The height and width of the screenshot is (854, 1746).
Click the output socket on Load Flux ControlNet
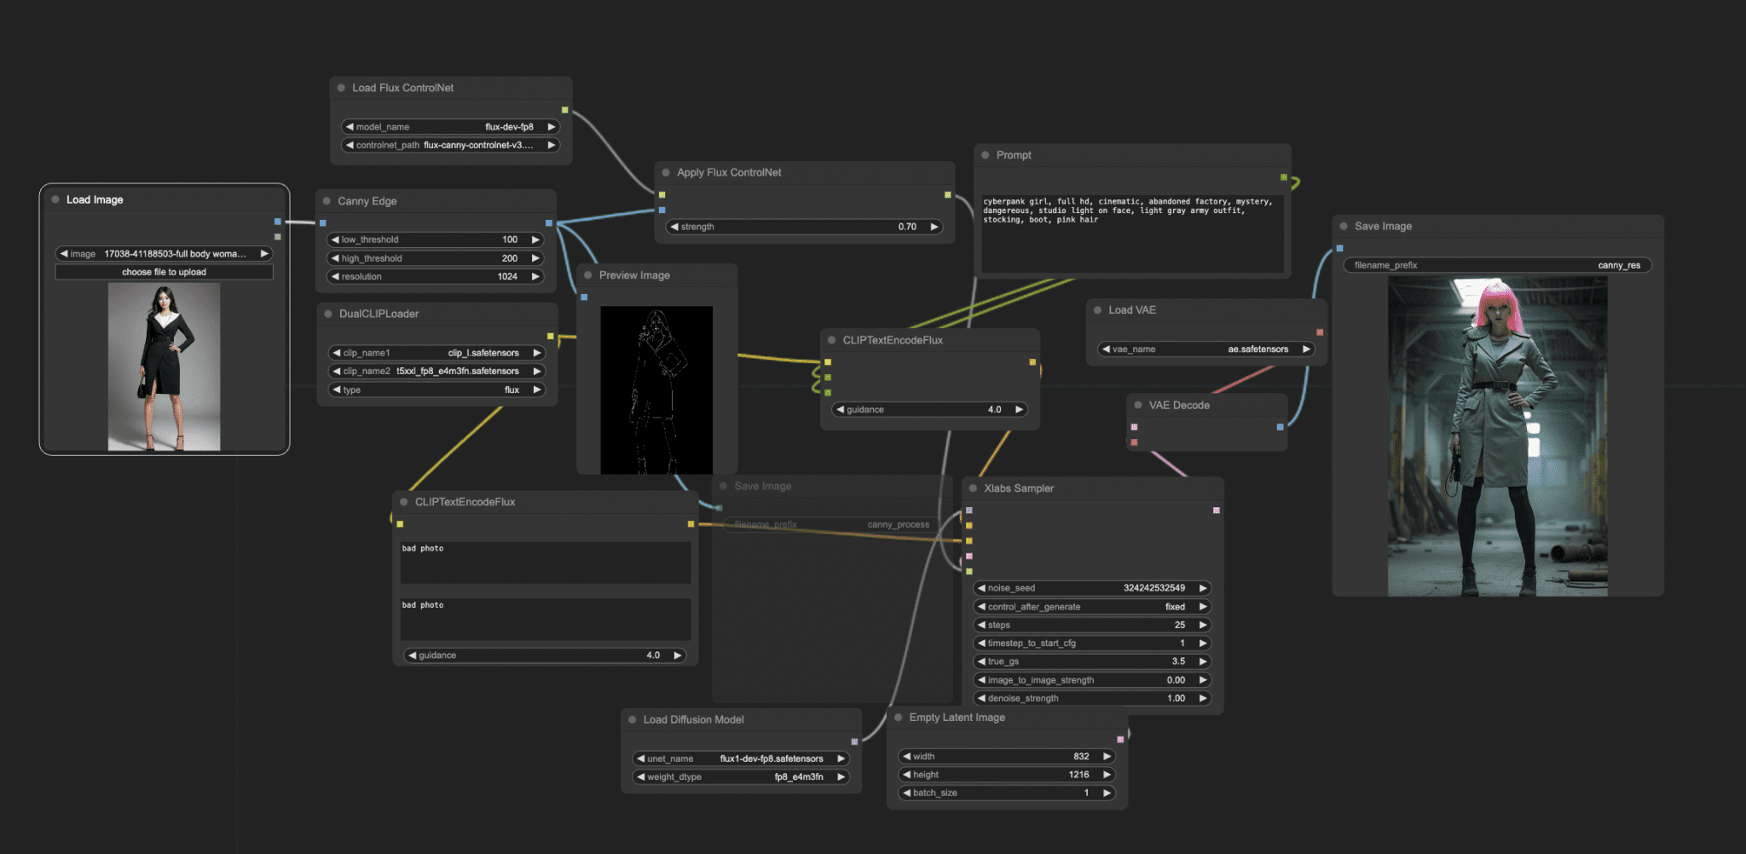564,109
